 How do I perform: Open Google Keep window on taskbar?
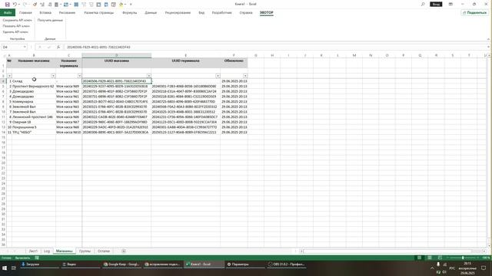coord(121,264)
